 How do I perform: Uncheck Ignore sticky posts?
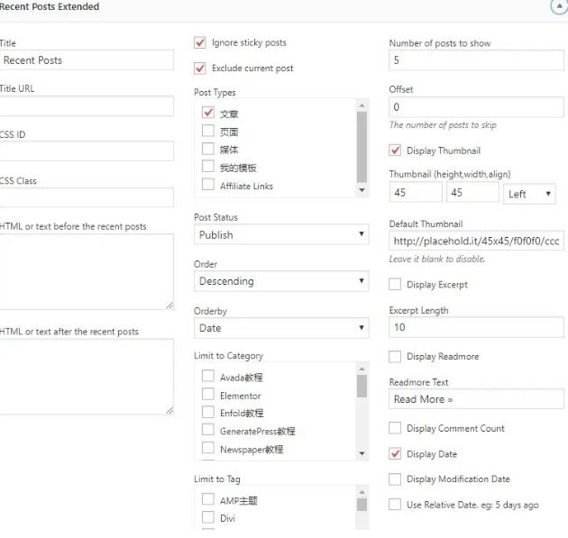coord(200,42)
